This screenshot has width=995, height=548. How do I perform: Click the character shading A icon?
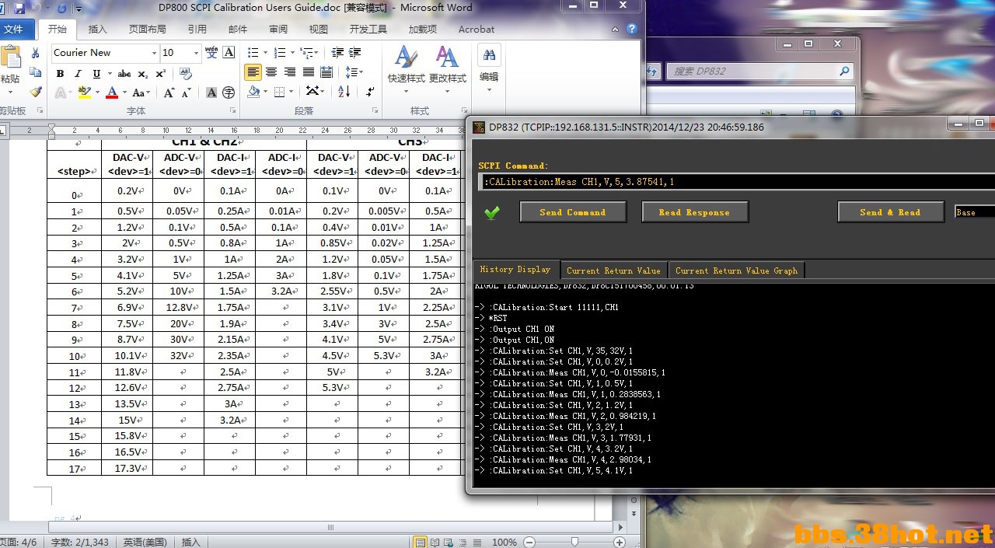click(x=211, y=92)
